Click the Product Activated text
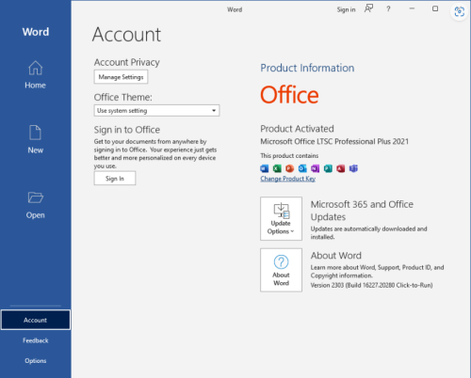This screenshot has height=378, width=471. (x=297, y=129)
